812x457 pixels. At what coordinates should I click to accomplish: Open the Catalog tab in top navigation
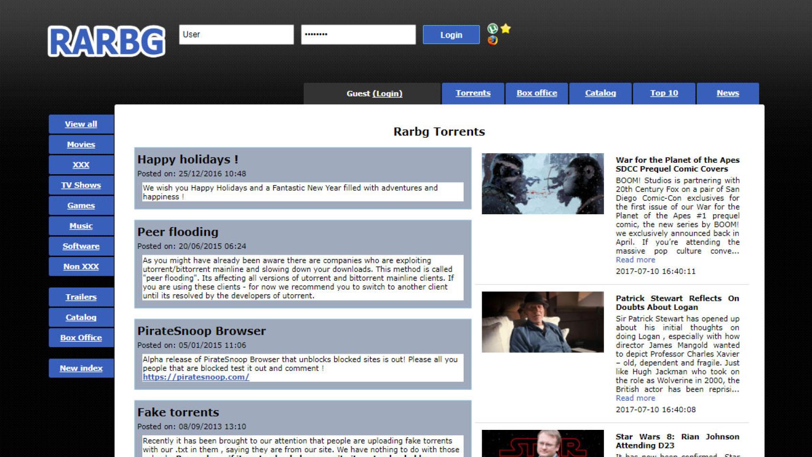[601, 93]
